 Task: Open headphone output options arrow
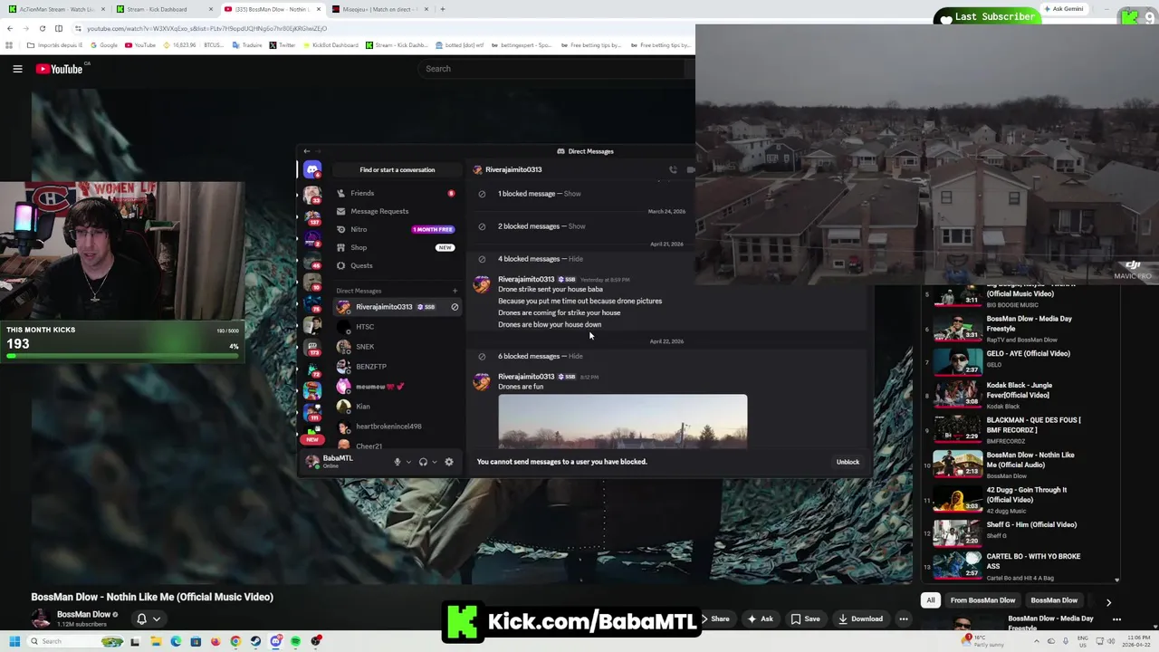tap(435, 462)
